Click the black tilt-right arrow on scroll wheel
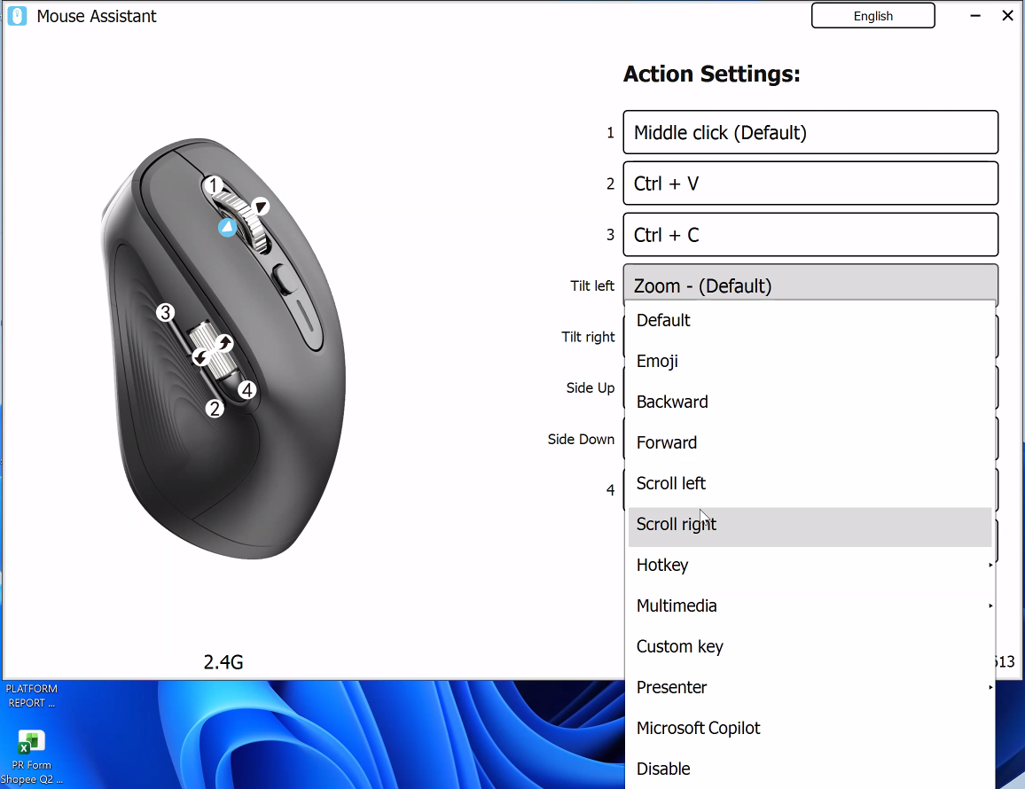1025x789 pixels. pyautogui.click(x=260, y=207)
